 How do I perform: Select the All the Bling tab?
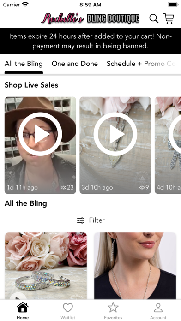click(24, 64)
